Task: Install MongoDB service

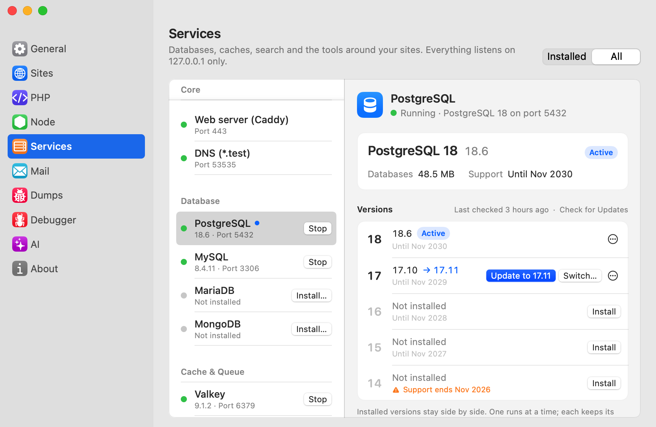Action: 312,329
